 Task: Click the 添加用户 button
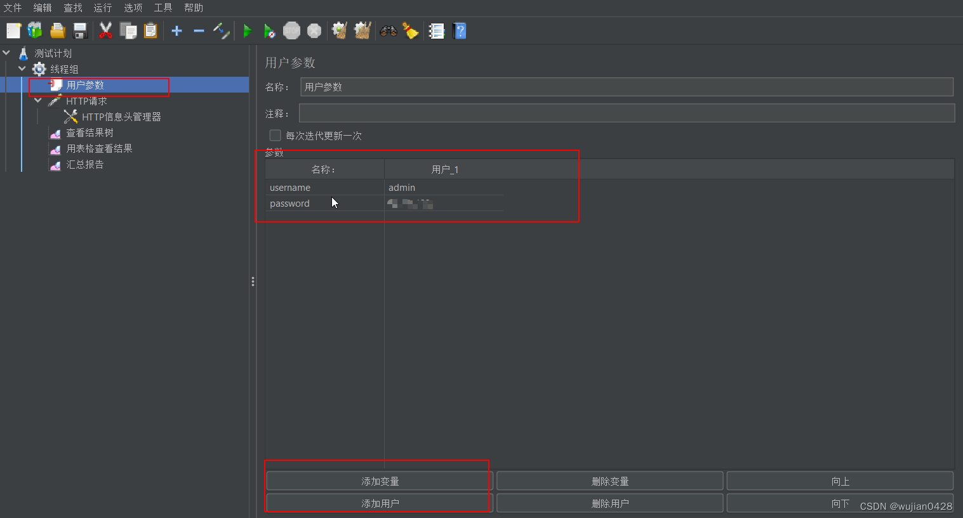pos(380,503)
